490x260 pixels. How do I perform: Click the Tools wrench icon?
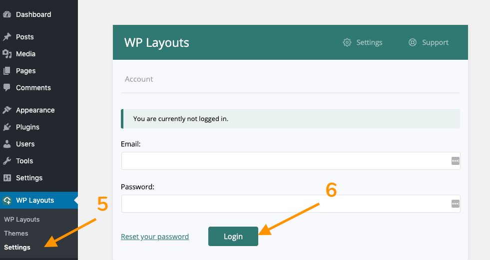click(x=7, y=161)
